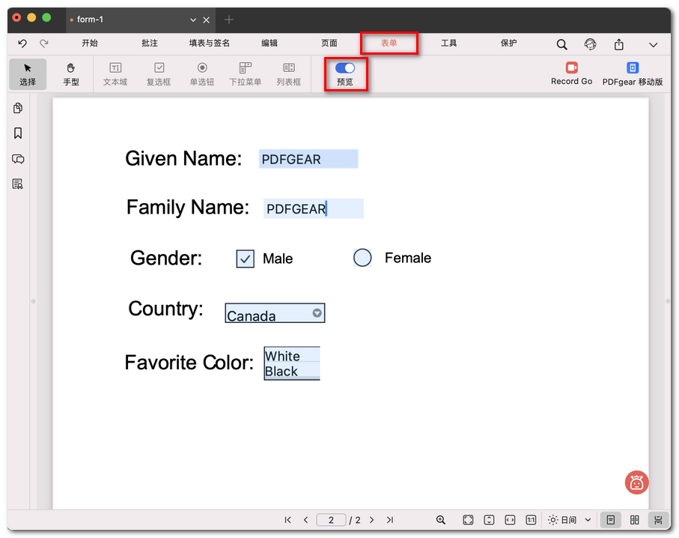
Task: Click PDFgear 移动版 mobile button
Action: (633, 74)
